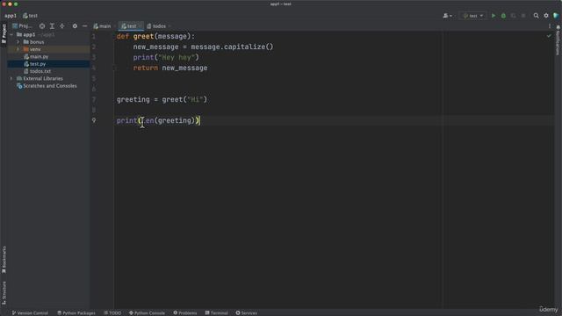
Task: Click 'return' keyword on line 4
Action: pyautogui.click(x=146, y=68)
